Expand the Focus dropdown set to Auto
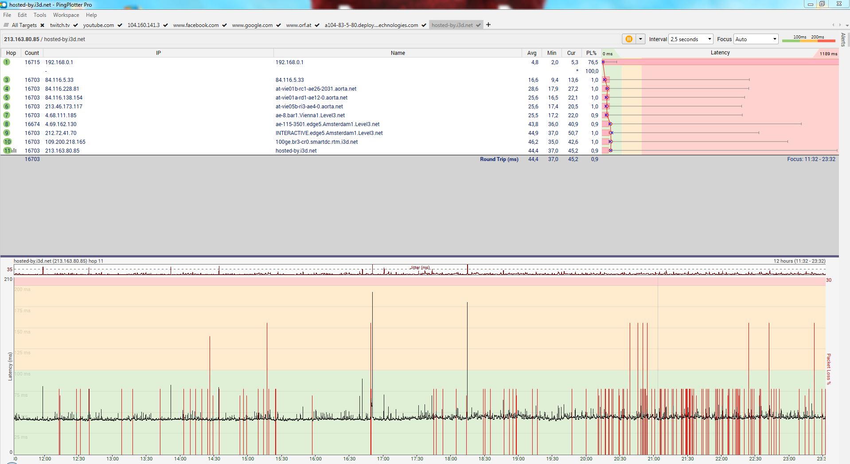Viewport: 850px width, 464px height. (756, 39)
